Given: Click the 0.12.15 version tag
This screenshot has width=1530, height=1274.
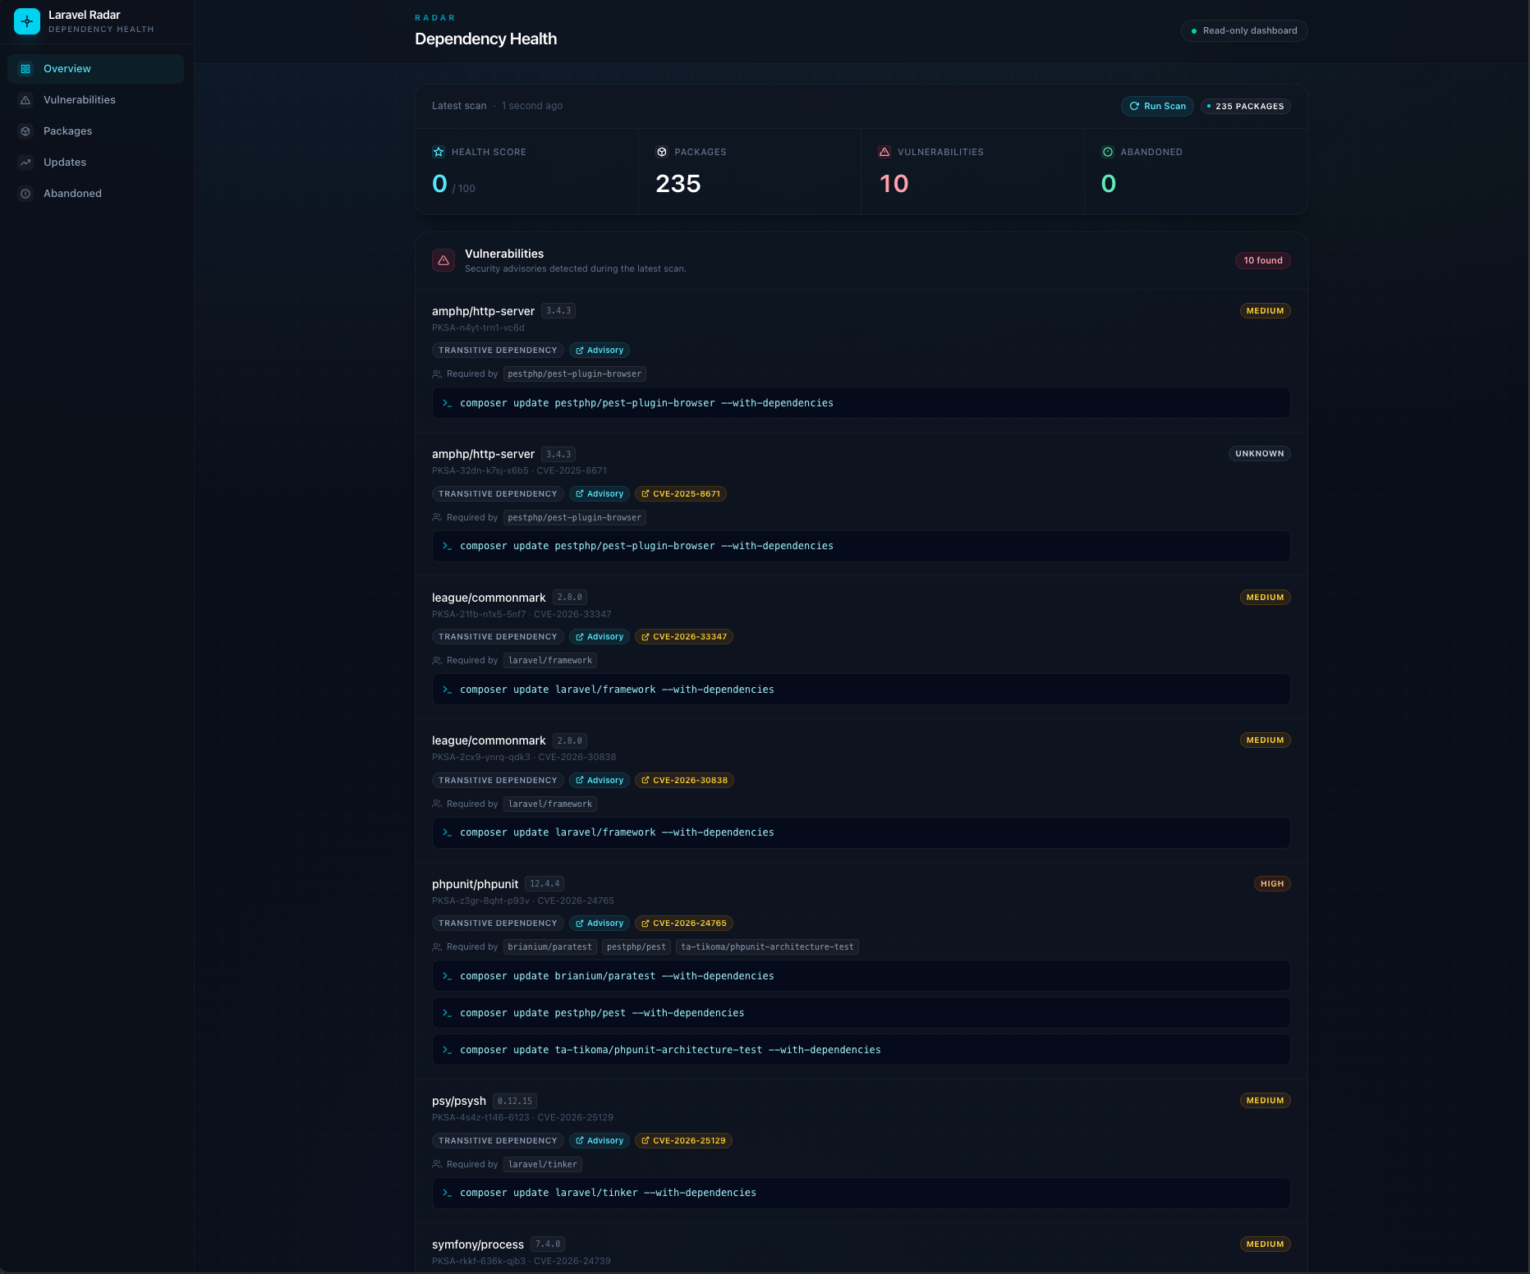Looking at the screenshot, I should click(515, 1101).
